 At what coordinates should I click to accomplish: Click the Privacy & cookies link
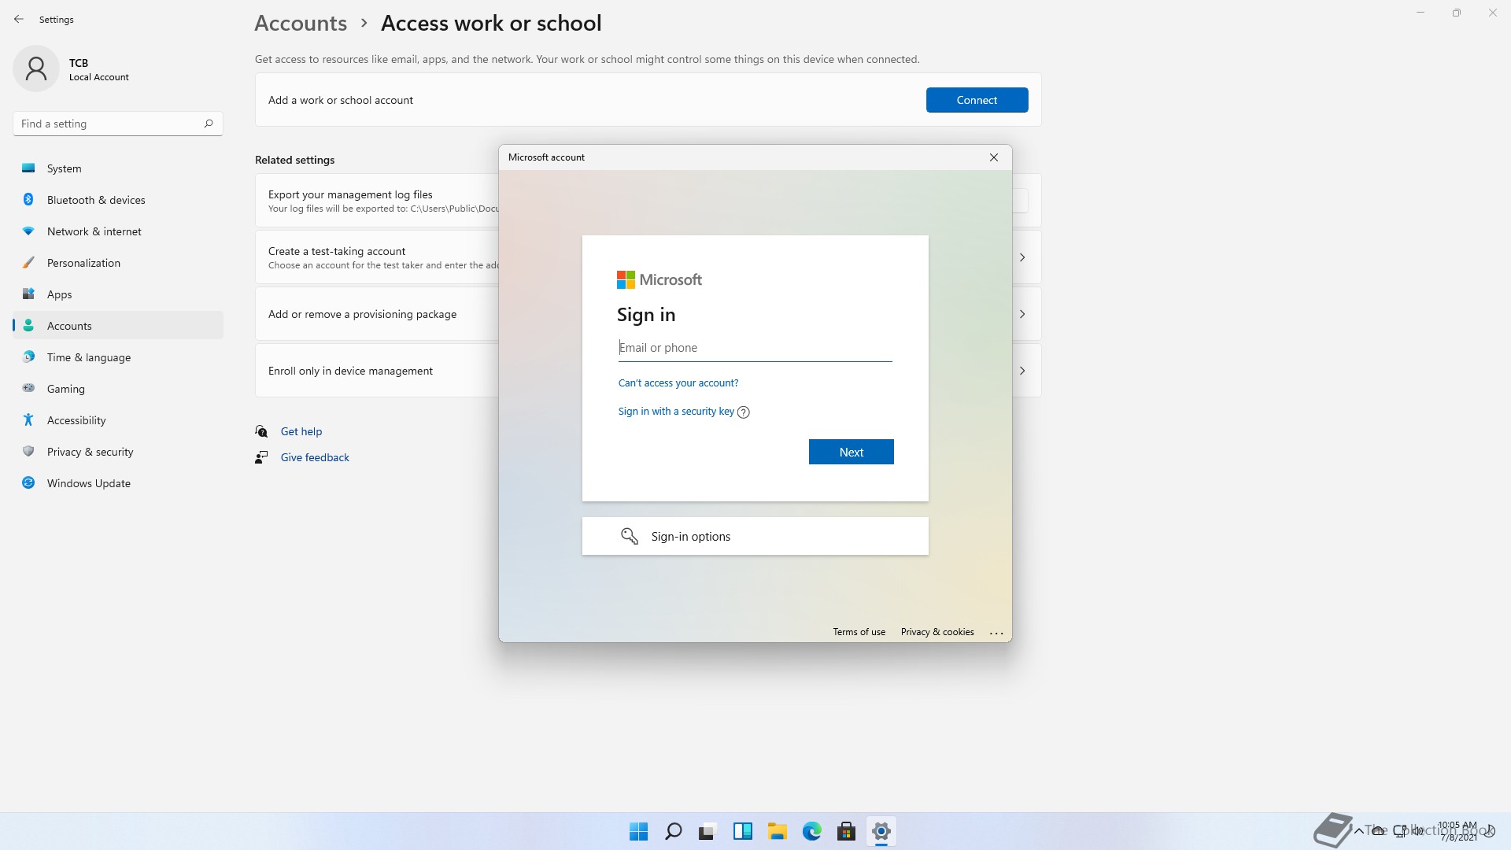937,632
